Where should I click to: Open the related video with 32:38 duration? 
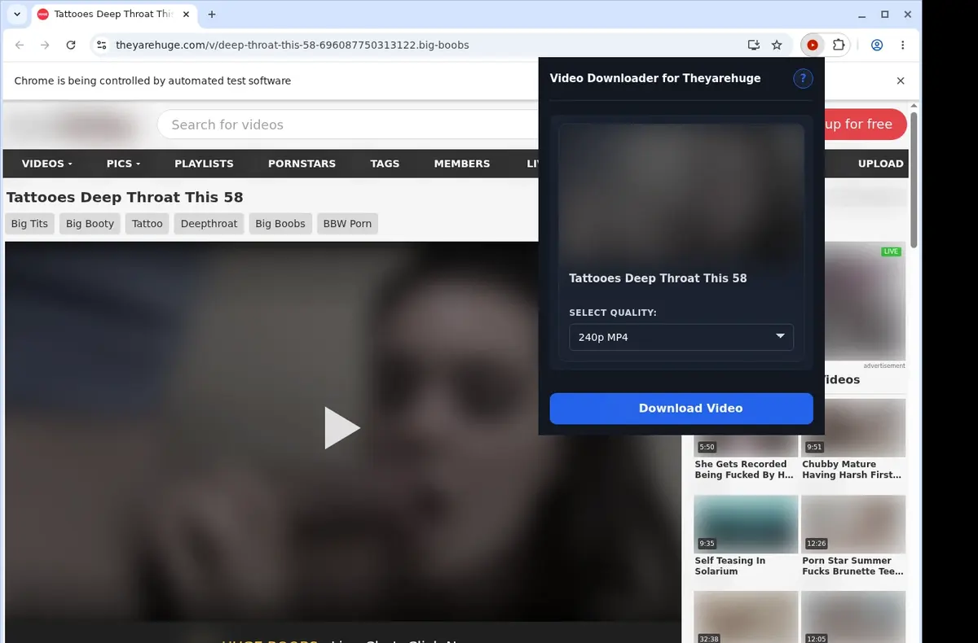[x=746, y=617]
